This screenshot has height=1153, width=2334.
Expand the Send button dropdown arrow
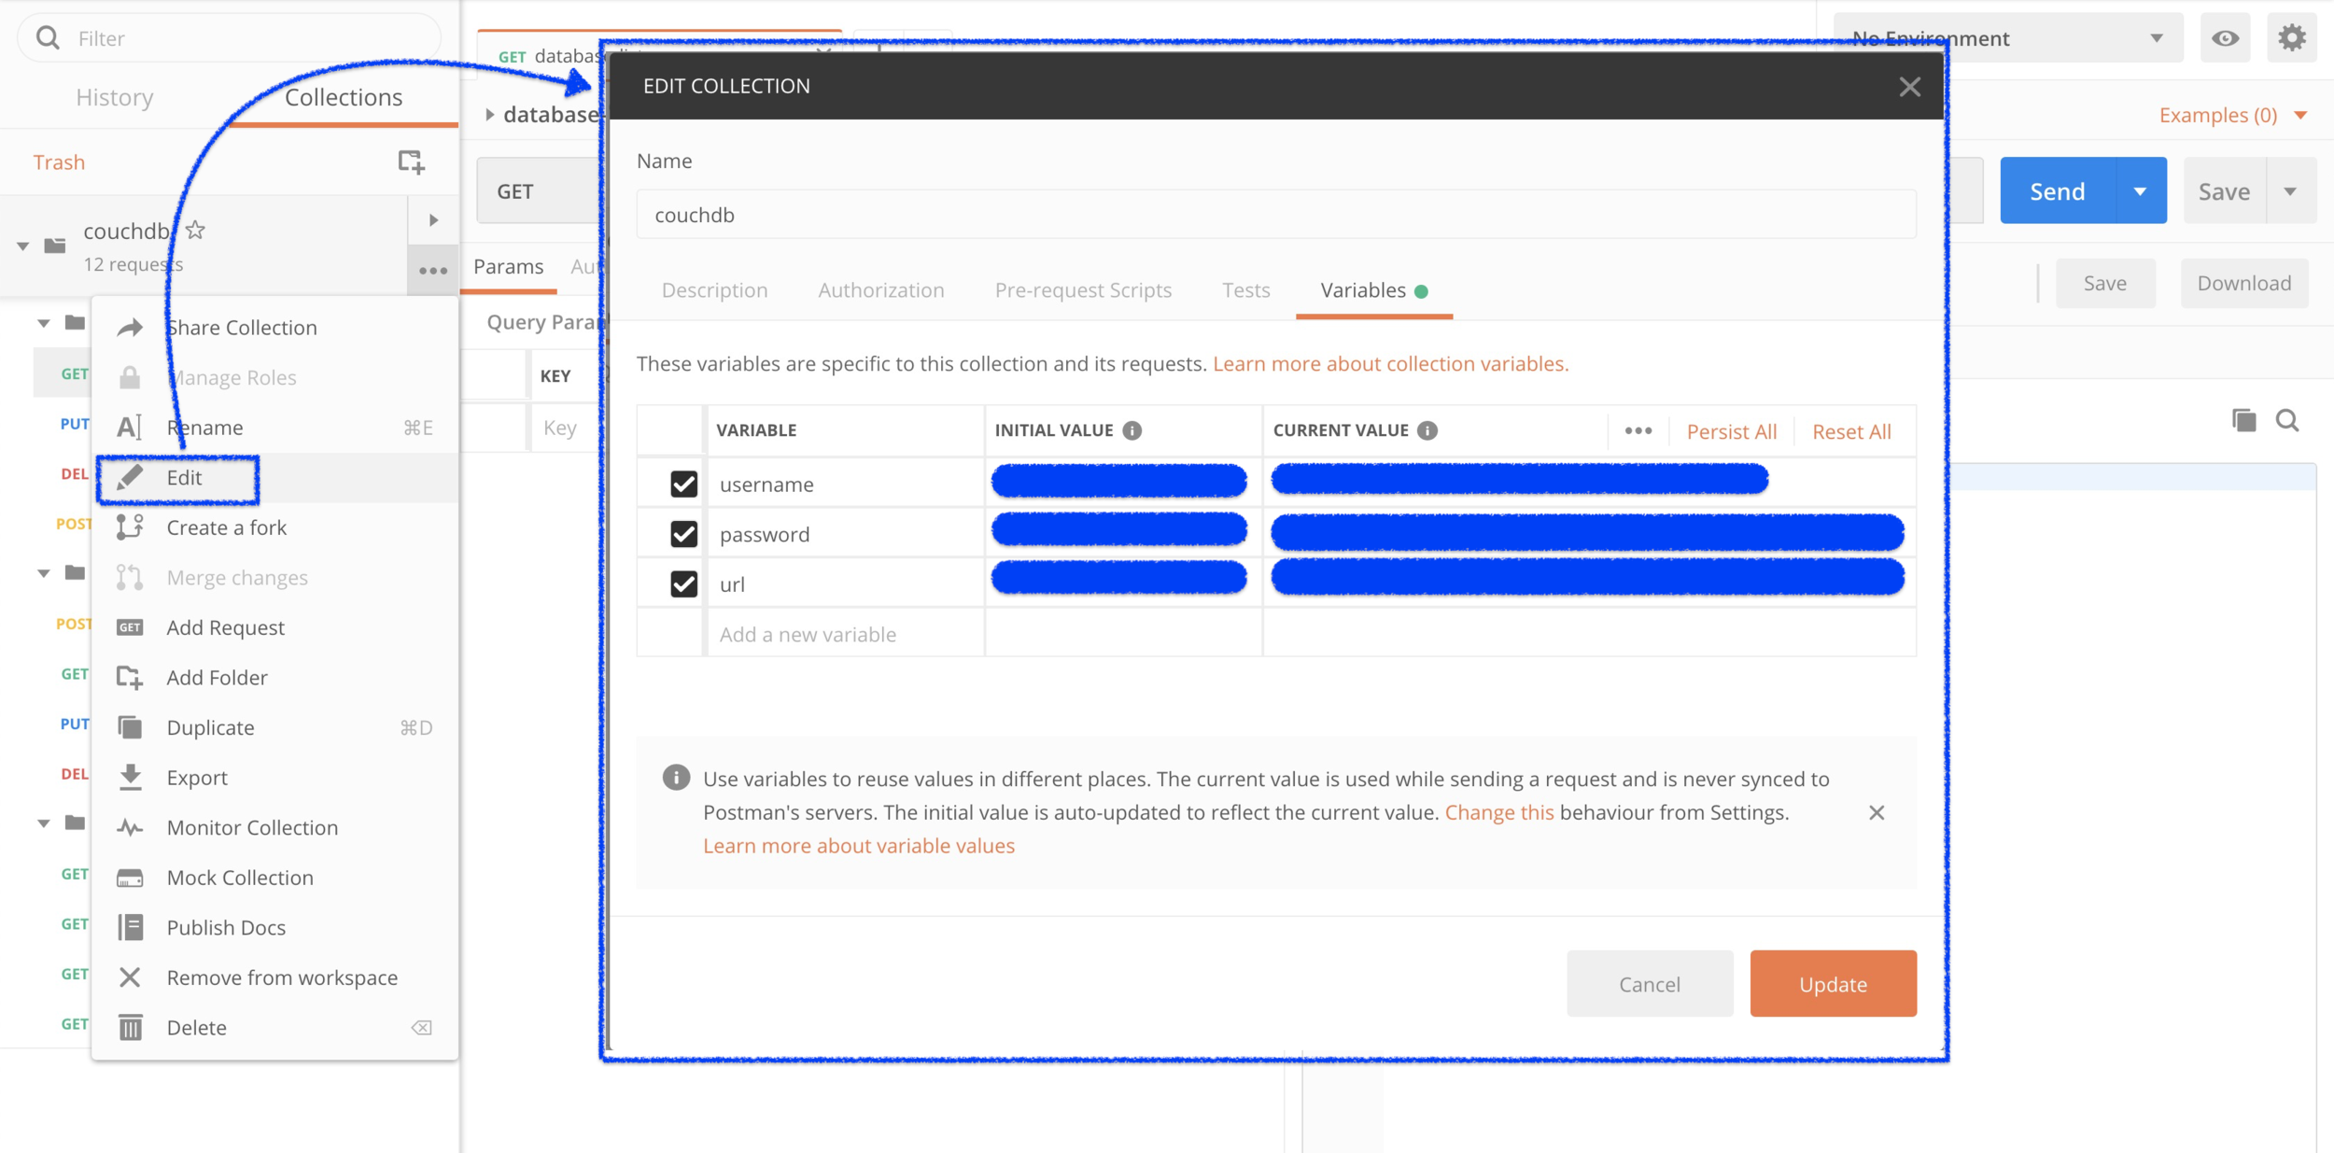[x=2140, y=191]
